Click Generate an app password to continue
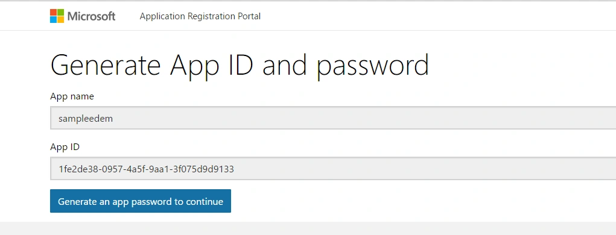Screen dimensions: 616x235 click(140, 201)
